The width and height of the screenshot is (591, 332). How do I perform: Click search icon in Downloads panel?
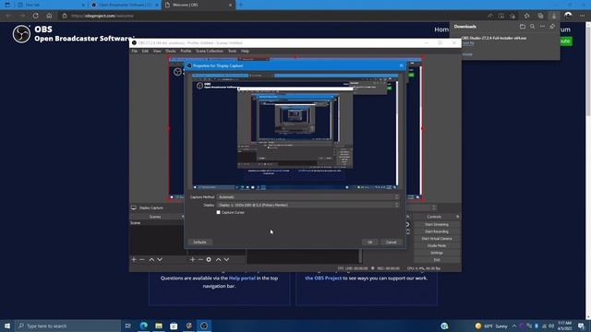(x=532, y=27)
